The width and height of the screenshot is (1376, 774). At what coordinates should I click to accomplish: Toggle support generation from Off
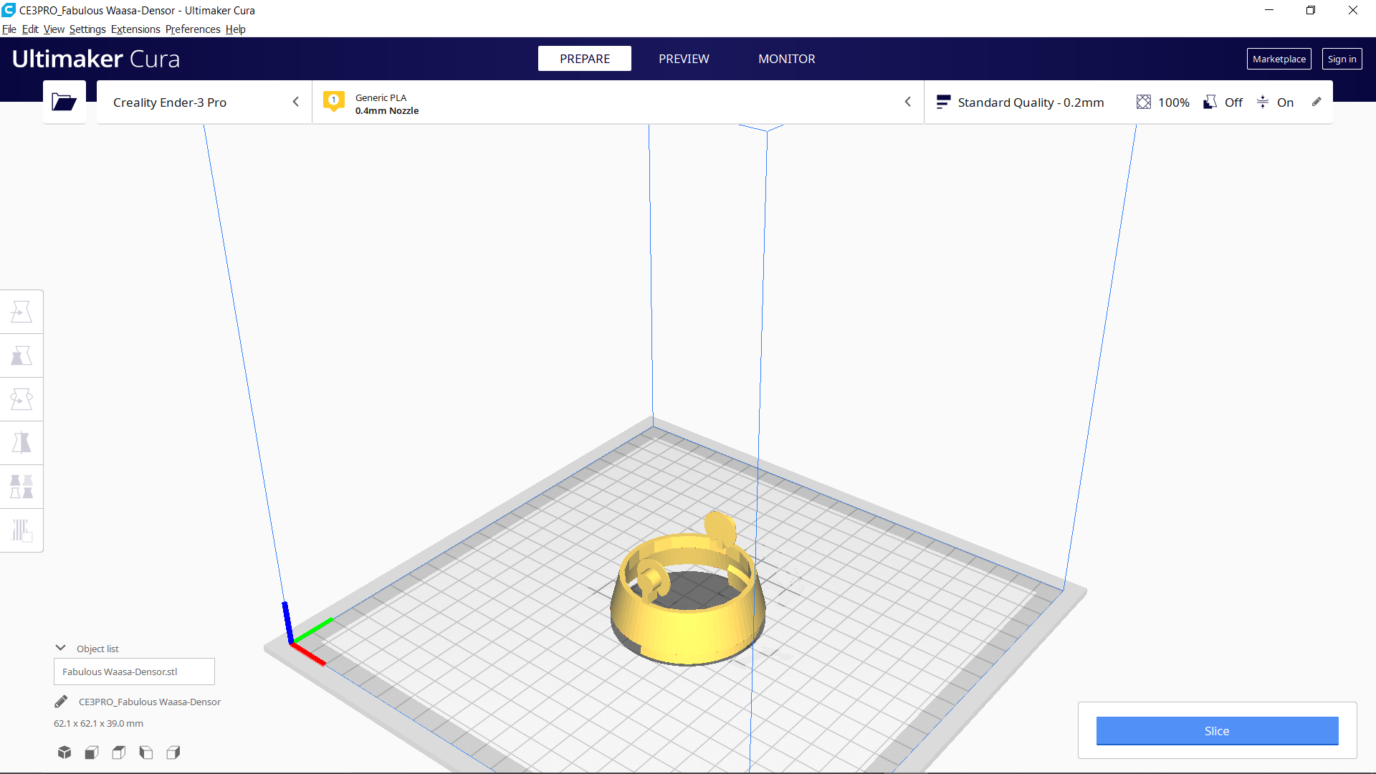[x=1222, y=102]
